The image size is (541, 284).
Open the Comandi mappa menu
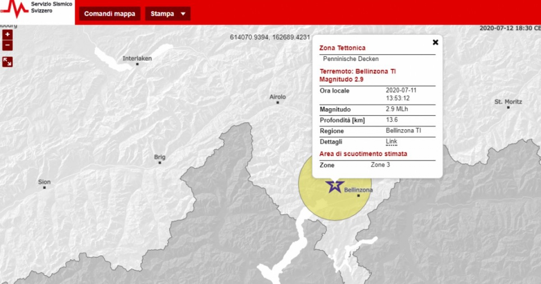pyautogui.click(x=110, y=14)
